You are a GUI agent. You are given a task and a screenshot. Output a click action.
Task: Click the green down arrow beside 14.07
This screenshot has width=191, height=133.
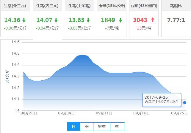pyautogui.click(x=56, y=20)
